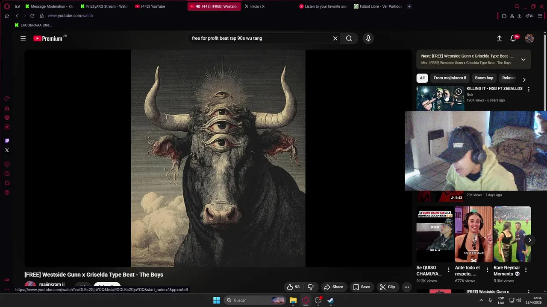Clear the YouTube search box text
This screenshot has width=547, height=307.
tap(335, 38)
